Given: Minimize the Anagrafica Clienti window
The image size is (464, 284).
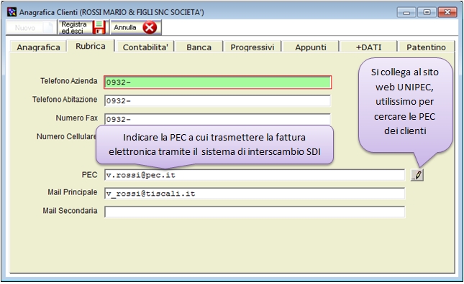Looking at the screenshot, I should (406, 12).
